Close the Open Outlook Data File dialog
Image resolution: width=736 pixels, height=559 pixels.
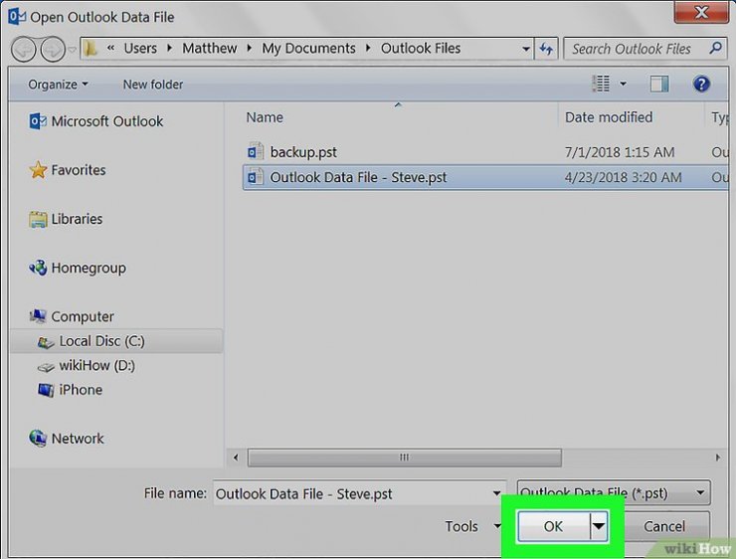click(x=701, y=12)
